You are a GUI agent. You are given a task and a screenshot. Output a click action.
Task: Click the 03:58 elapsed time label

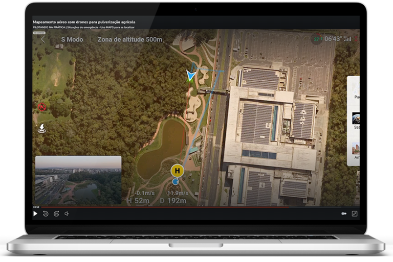click(36, 207)
